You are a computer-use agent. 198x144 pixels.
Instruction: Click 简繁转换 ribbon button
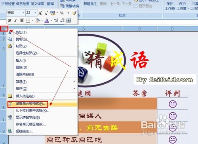click(70, 6)
